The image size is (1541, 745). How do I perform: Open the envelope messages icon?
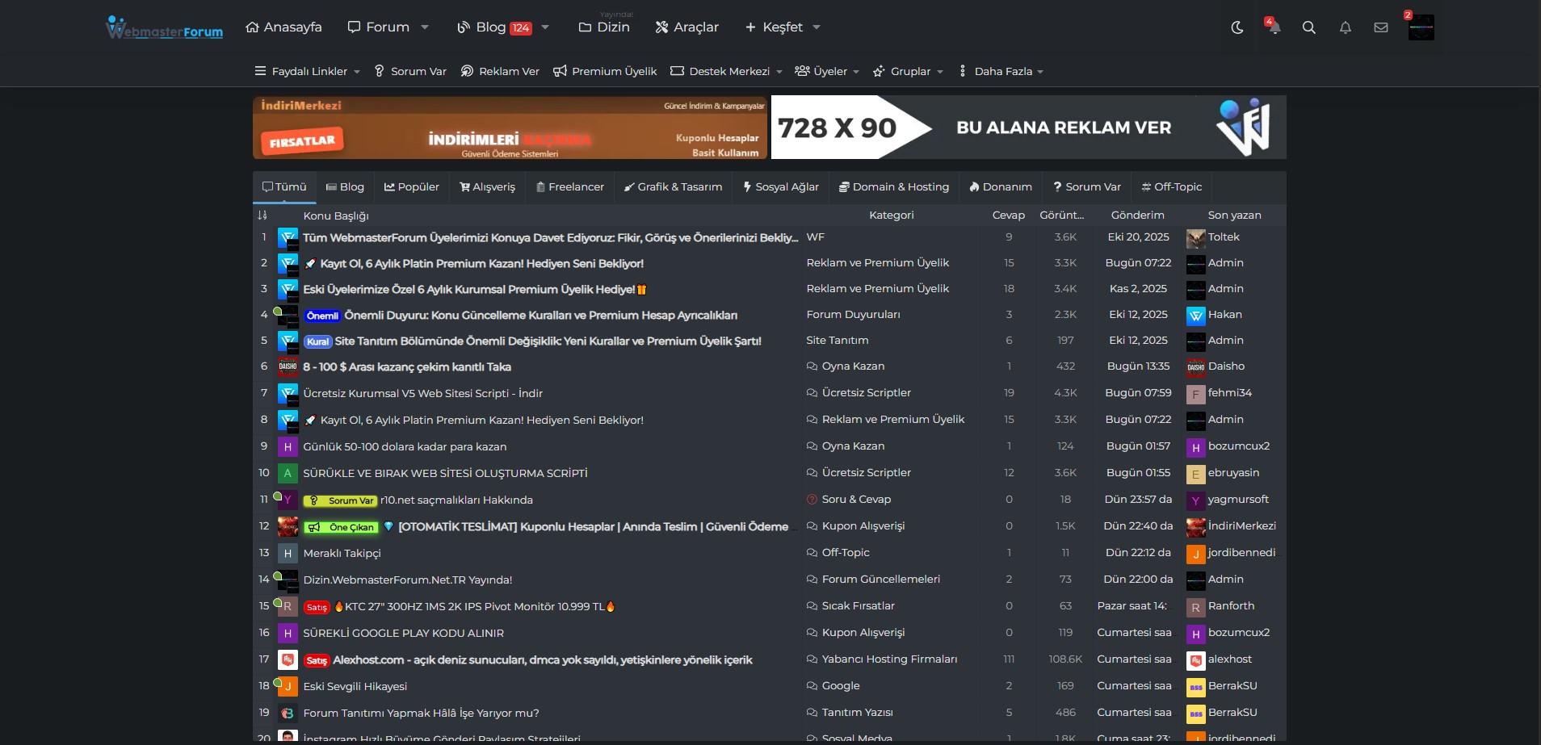click(1380, 27)
